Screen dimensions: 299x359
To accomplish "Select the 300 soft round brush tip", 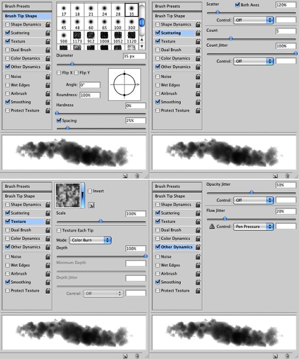I will coord(131,24).
